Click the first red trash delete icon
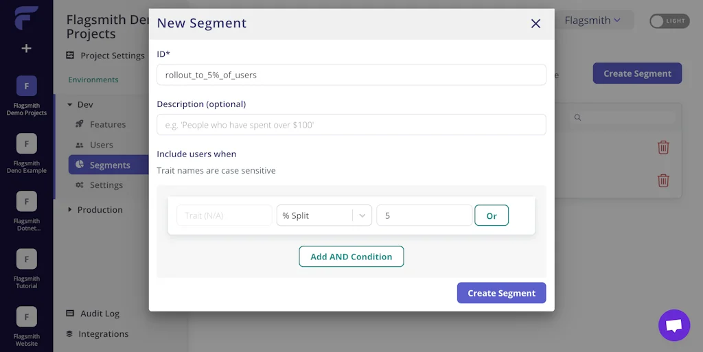Screen dimensions: 703x352 coord(663,147)
